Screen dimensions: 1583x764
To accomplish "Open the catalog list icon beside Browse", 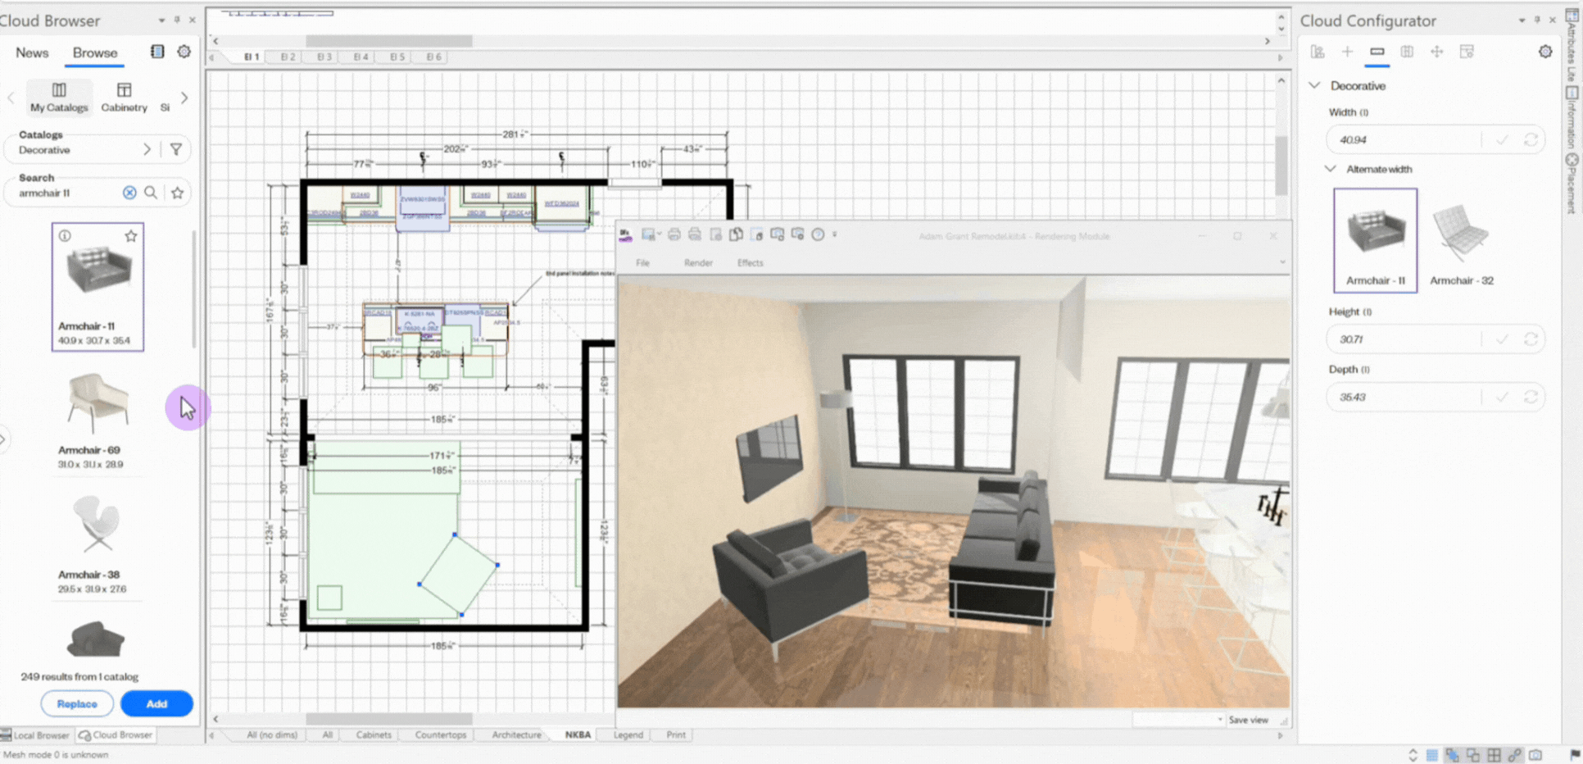I will coord(157,52).
